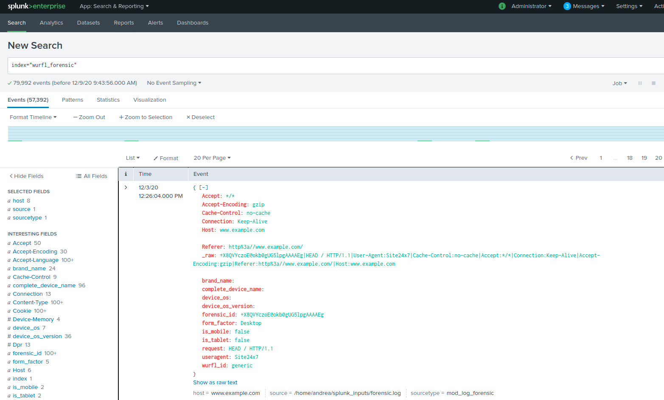Select the is_mobile field in sidebar
This screenshot has width=664, height=400.
click(25, 387)
